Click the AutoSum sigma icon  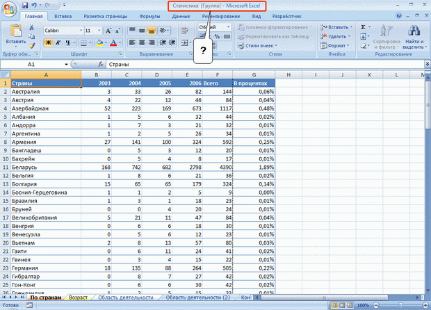(x=364, y=27)
